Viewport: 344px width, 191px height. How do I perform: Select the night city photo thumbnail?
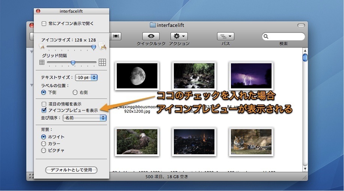pyautogui.click(x=194, y=142)
